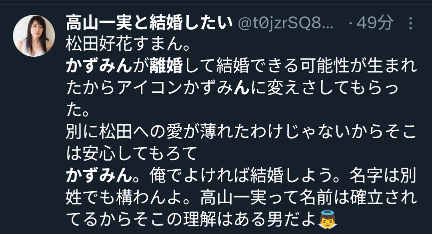
Task: Select the bold かずみん before 俺でよければ
Action: click(99, 175)
